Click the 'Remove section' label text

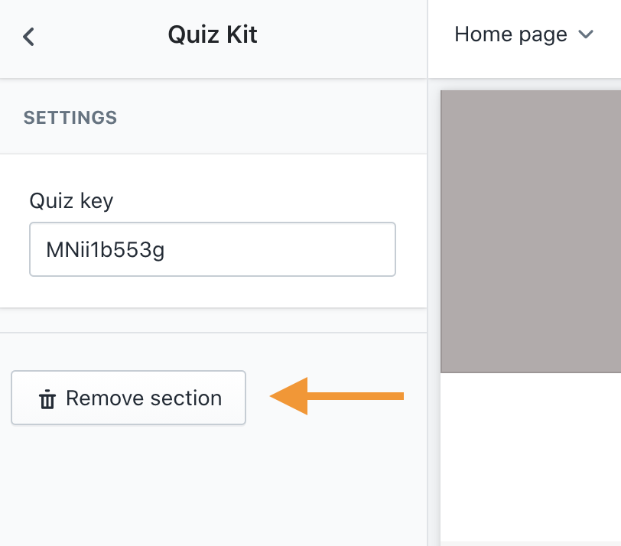[144, 398]
